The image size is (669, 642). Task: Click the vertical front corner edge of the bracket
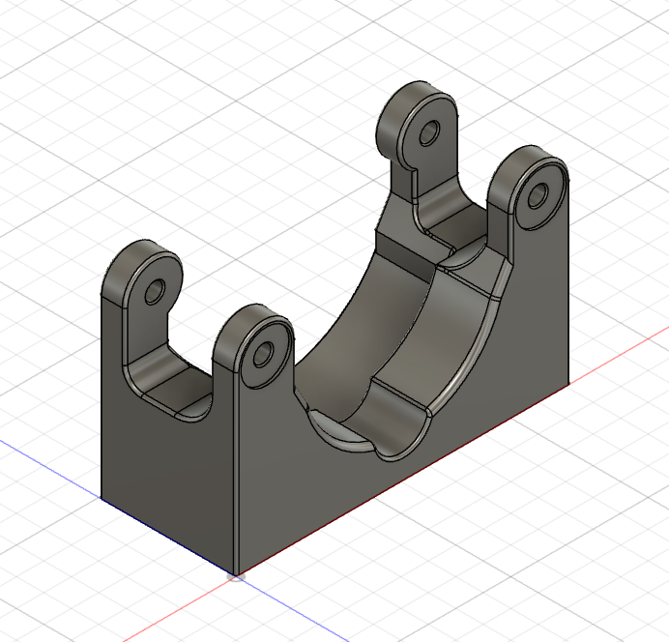click(238, 483)
